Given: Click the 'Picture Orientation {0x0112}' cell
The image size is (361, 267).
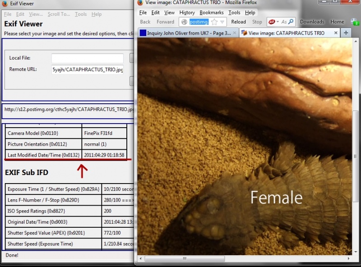Looking at the screenshot, I should point(43,144).
